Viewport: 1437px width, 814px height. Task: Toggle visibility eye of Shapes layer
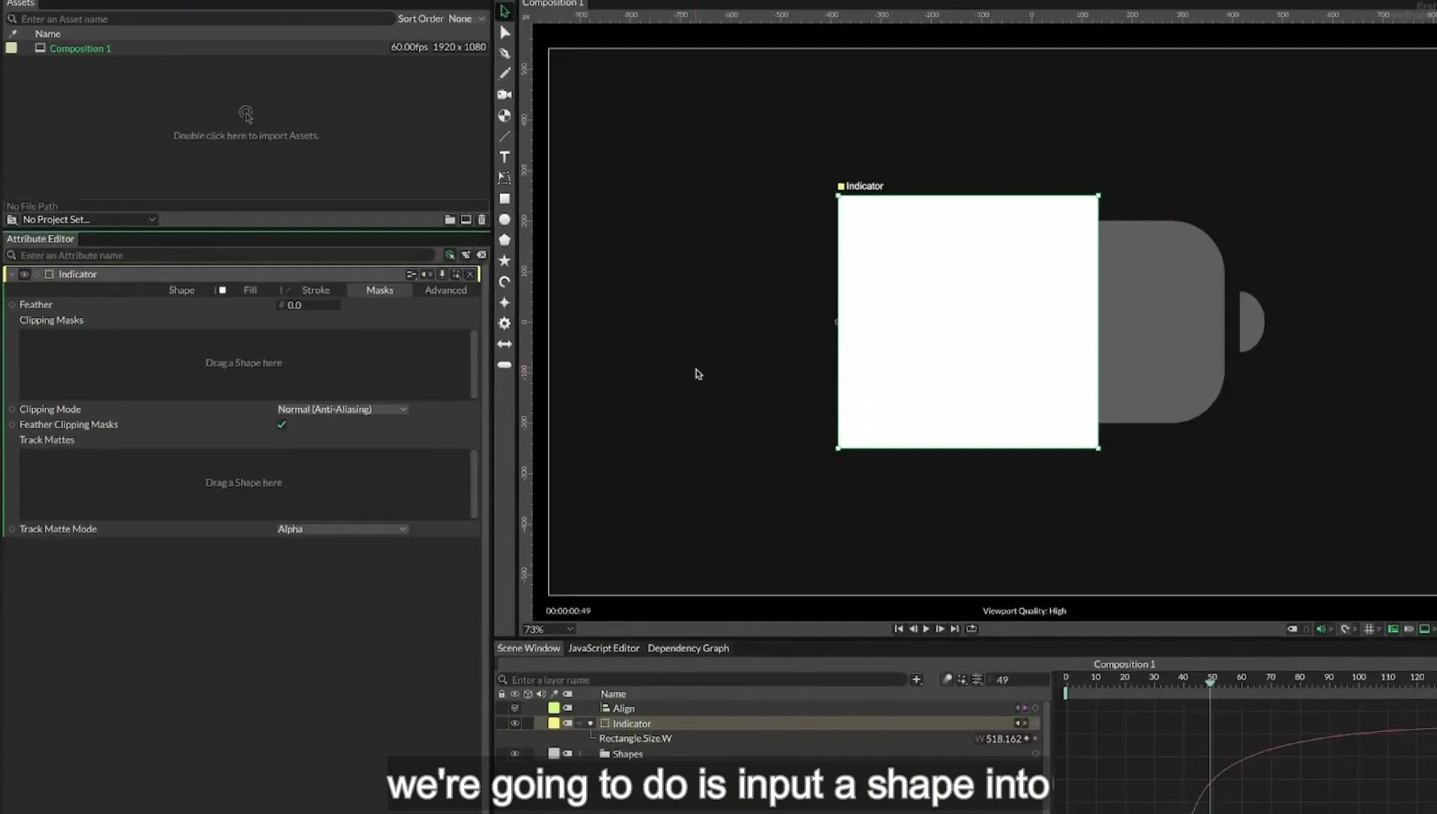(514, 754)
